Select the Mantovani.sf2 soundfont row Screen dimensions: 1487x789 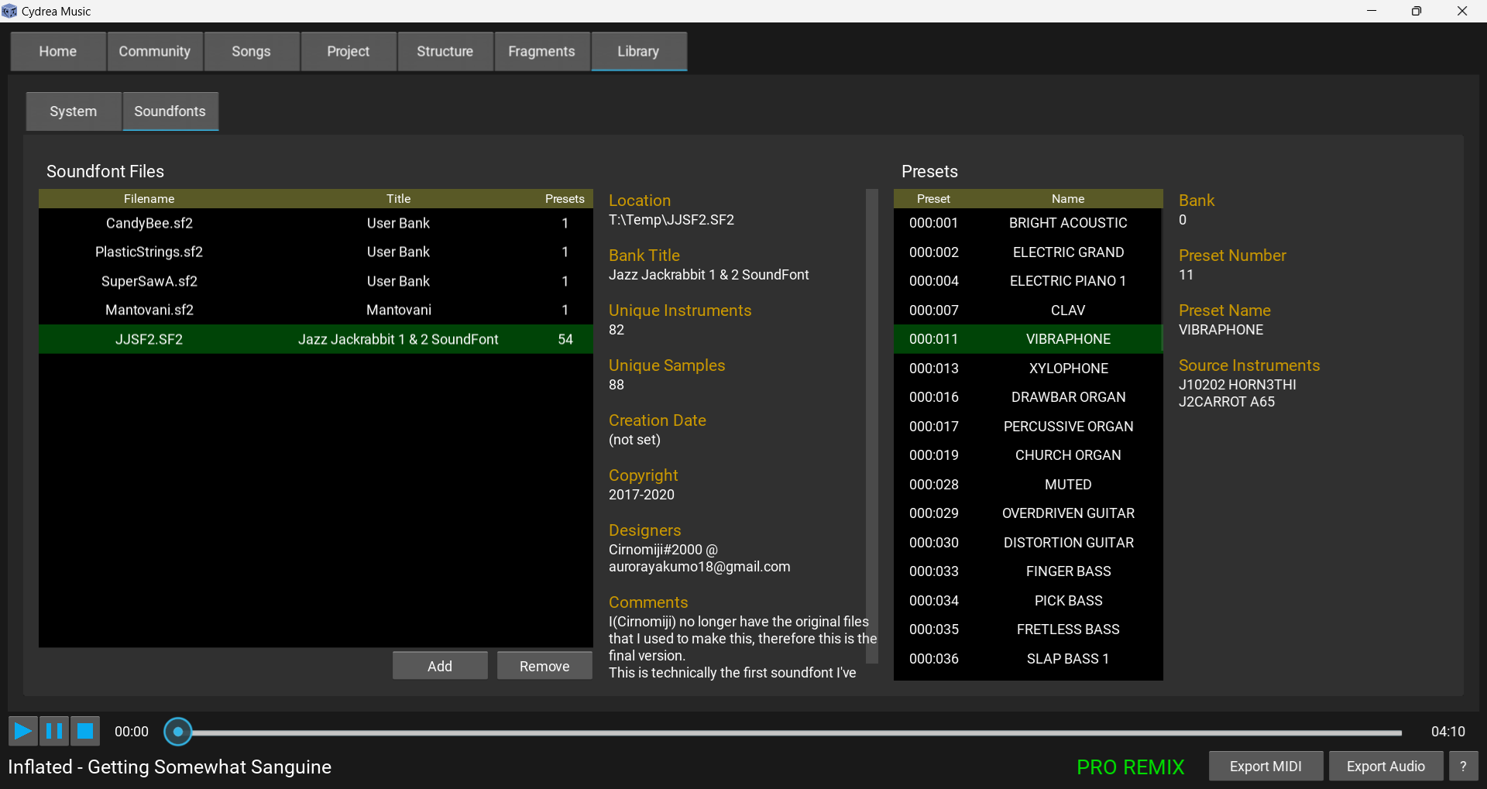315,310
